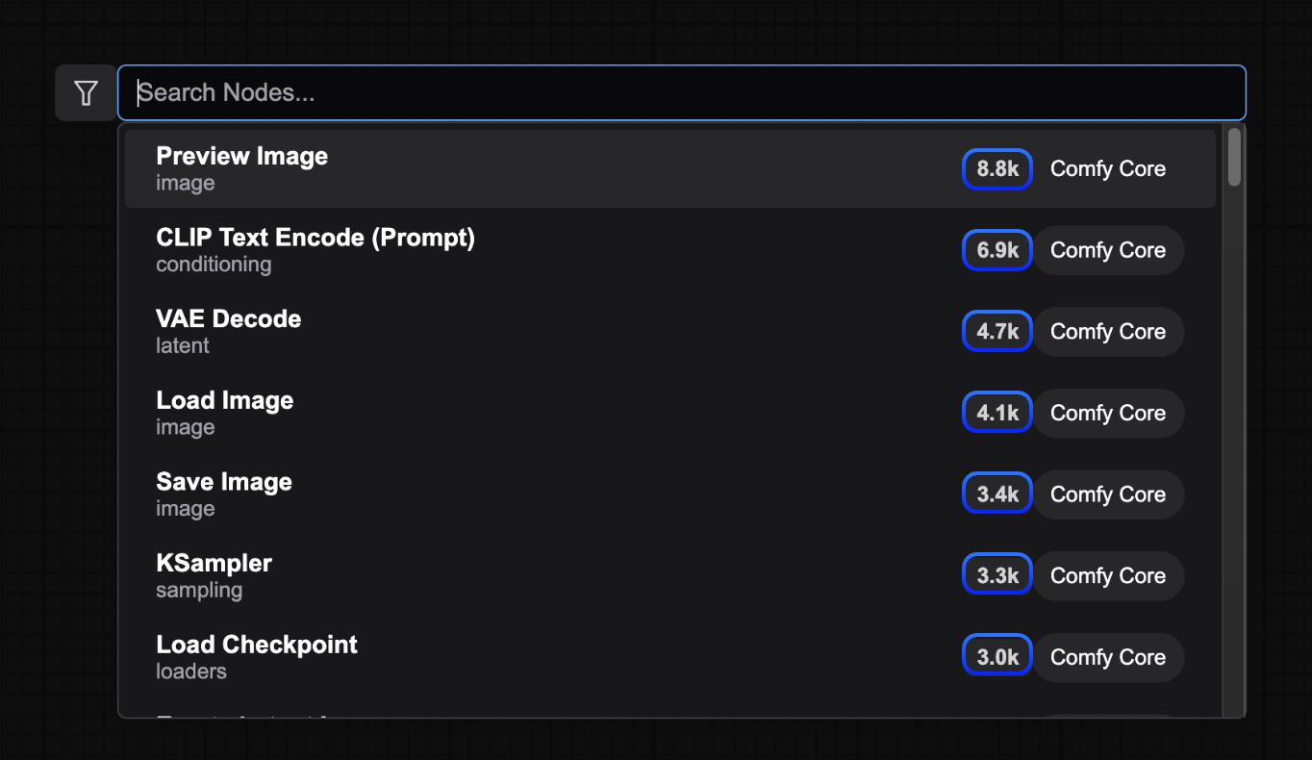Click the sampling category under KSampler

(199, 590)
